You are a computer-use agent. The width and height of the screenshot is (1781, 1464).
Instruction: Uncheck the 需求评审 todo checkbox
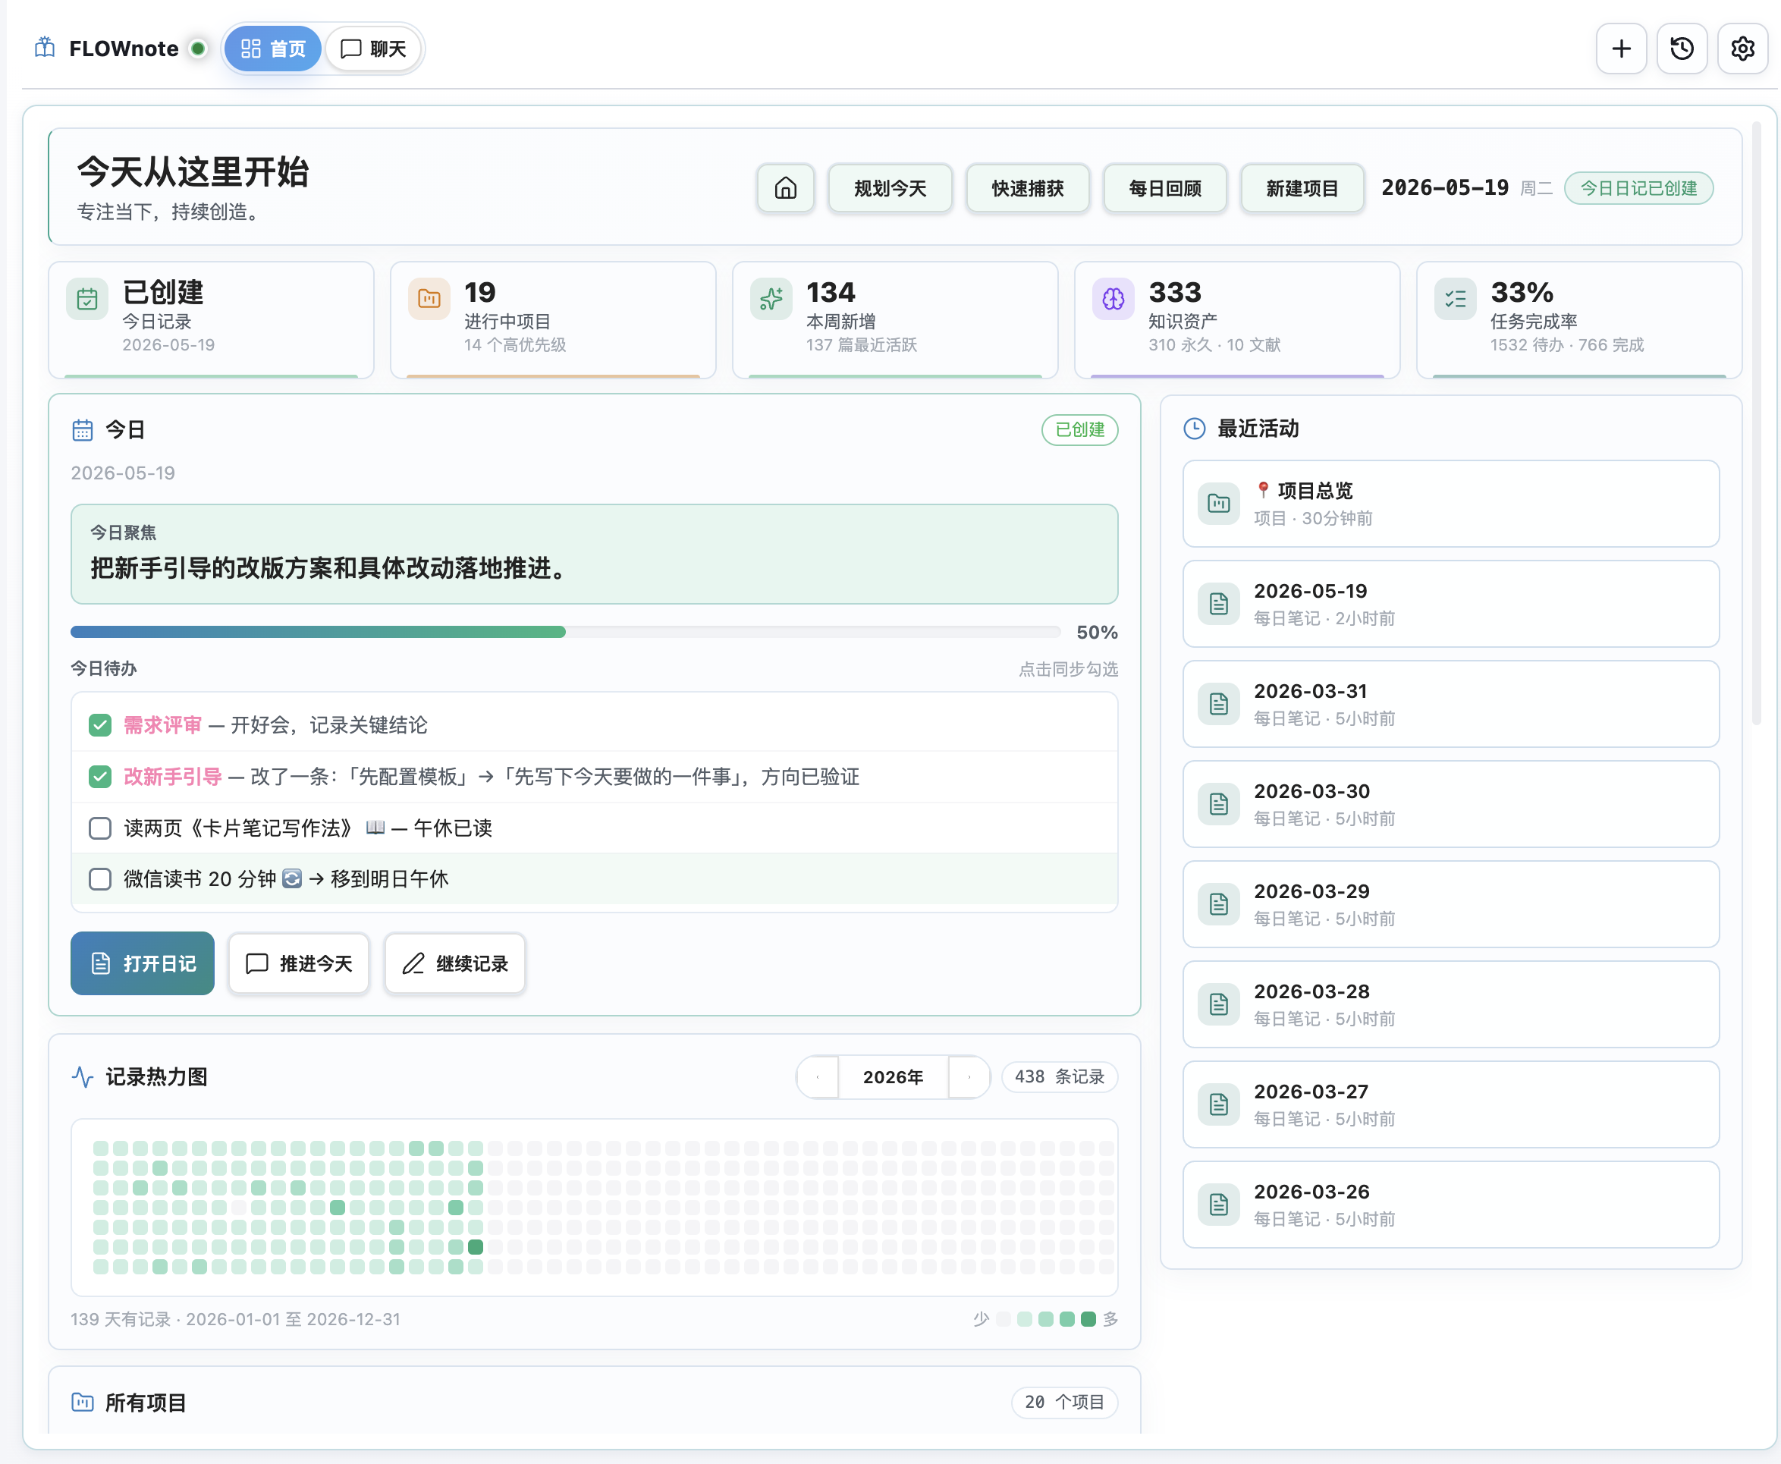point(99,725)
